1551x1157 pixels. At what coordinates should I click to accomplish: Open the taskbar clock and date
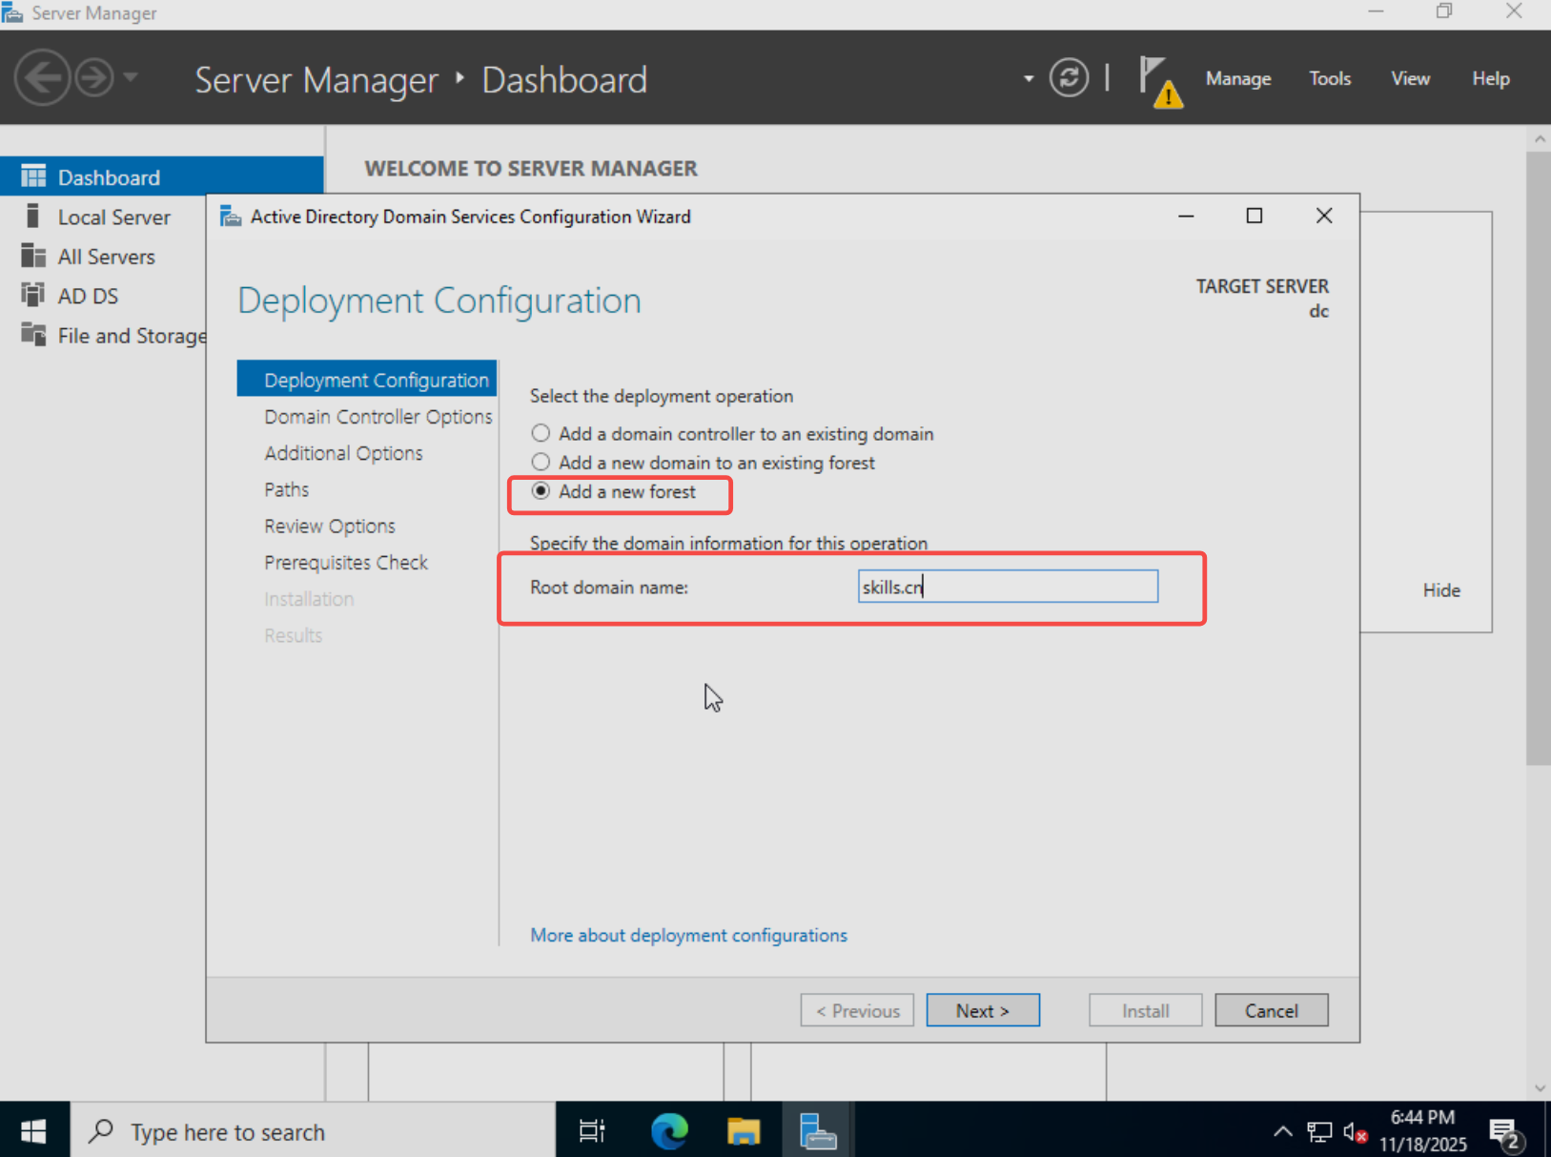click(1422, 1130)
